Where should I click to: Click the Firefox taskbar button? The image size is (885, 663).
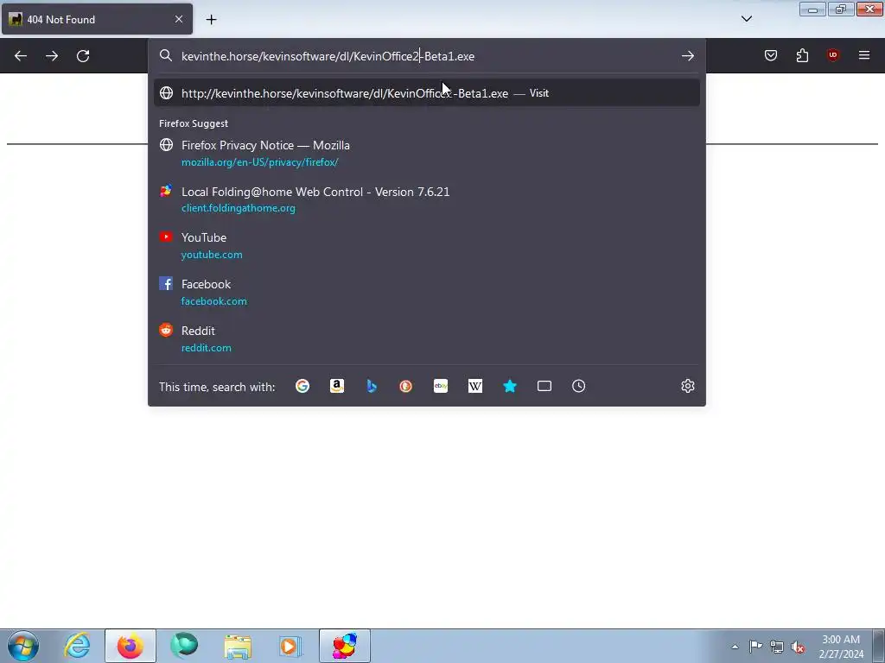click(x=131, y=646)
